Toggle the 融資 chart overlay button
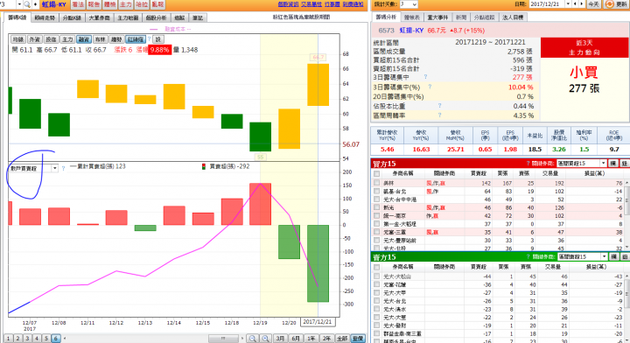This screenshot has height=343, width=630. [84, 39]
